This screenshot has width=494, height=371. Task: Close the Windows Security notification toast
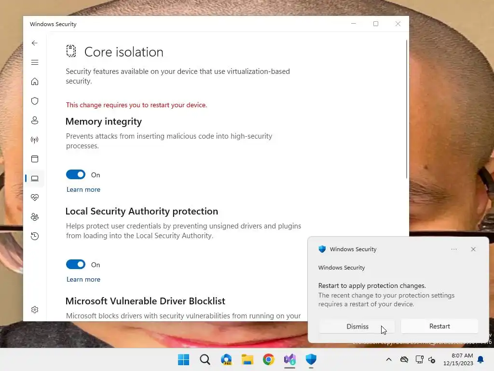pyautogui.click(x=473, y=249)
